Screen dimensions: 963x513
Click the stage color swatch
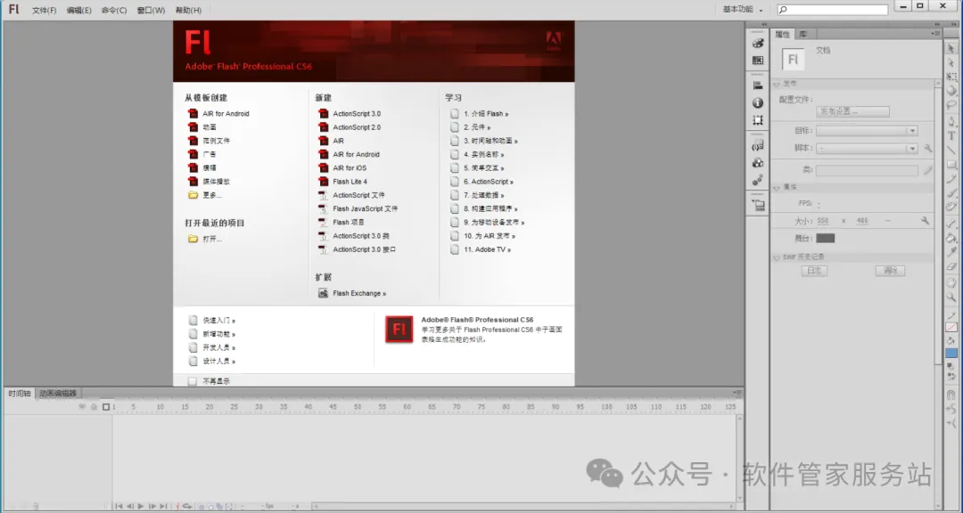pos(825,238)
